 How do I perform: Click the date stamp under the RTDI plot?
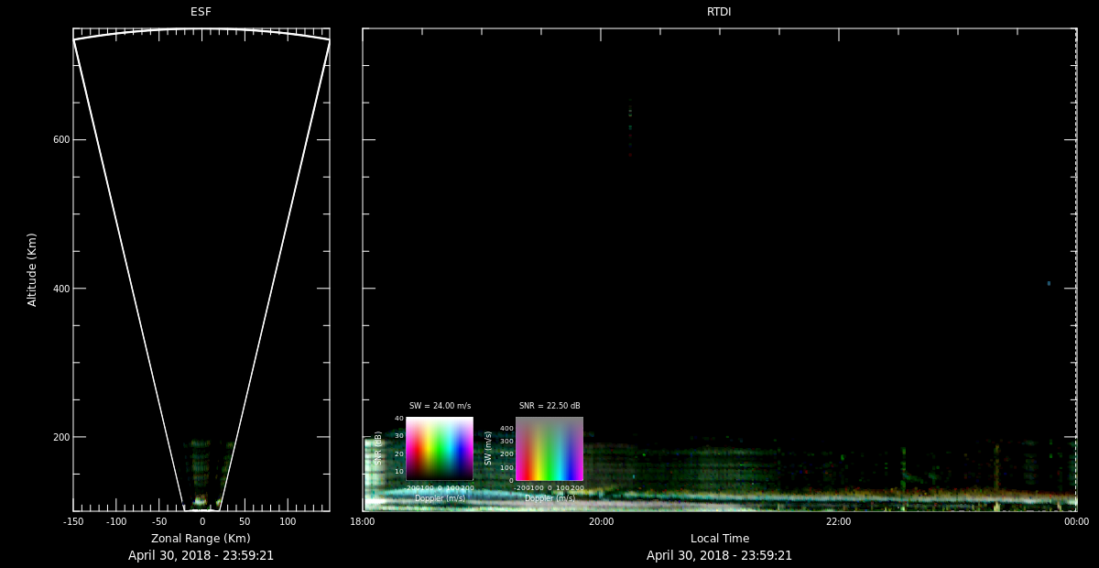[x=719, y=555]
